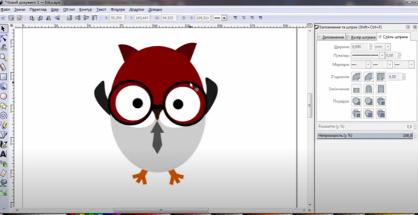The width and height of the screenshot is (418, 215).
Task: Choose square cap style
Action: [x=381, y=89]
